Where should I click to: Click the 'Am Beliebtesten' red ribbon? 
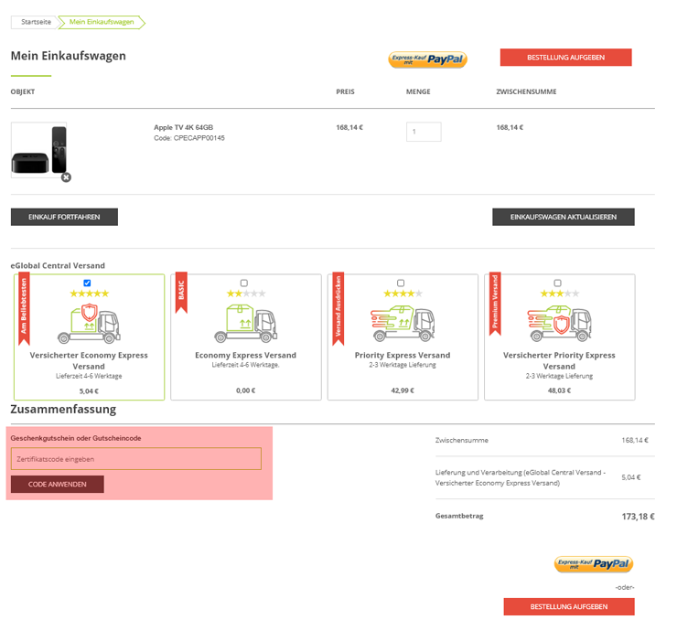[x=24, y=309]
